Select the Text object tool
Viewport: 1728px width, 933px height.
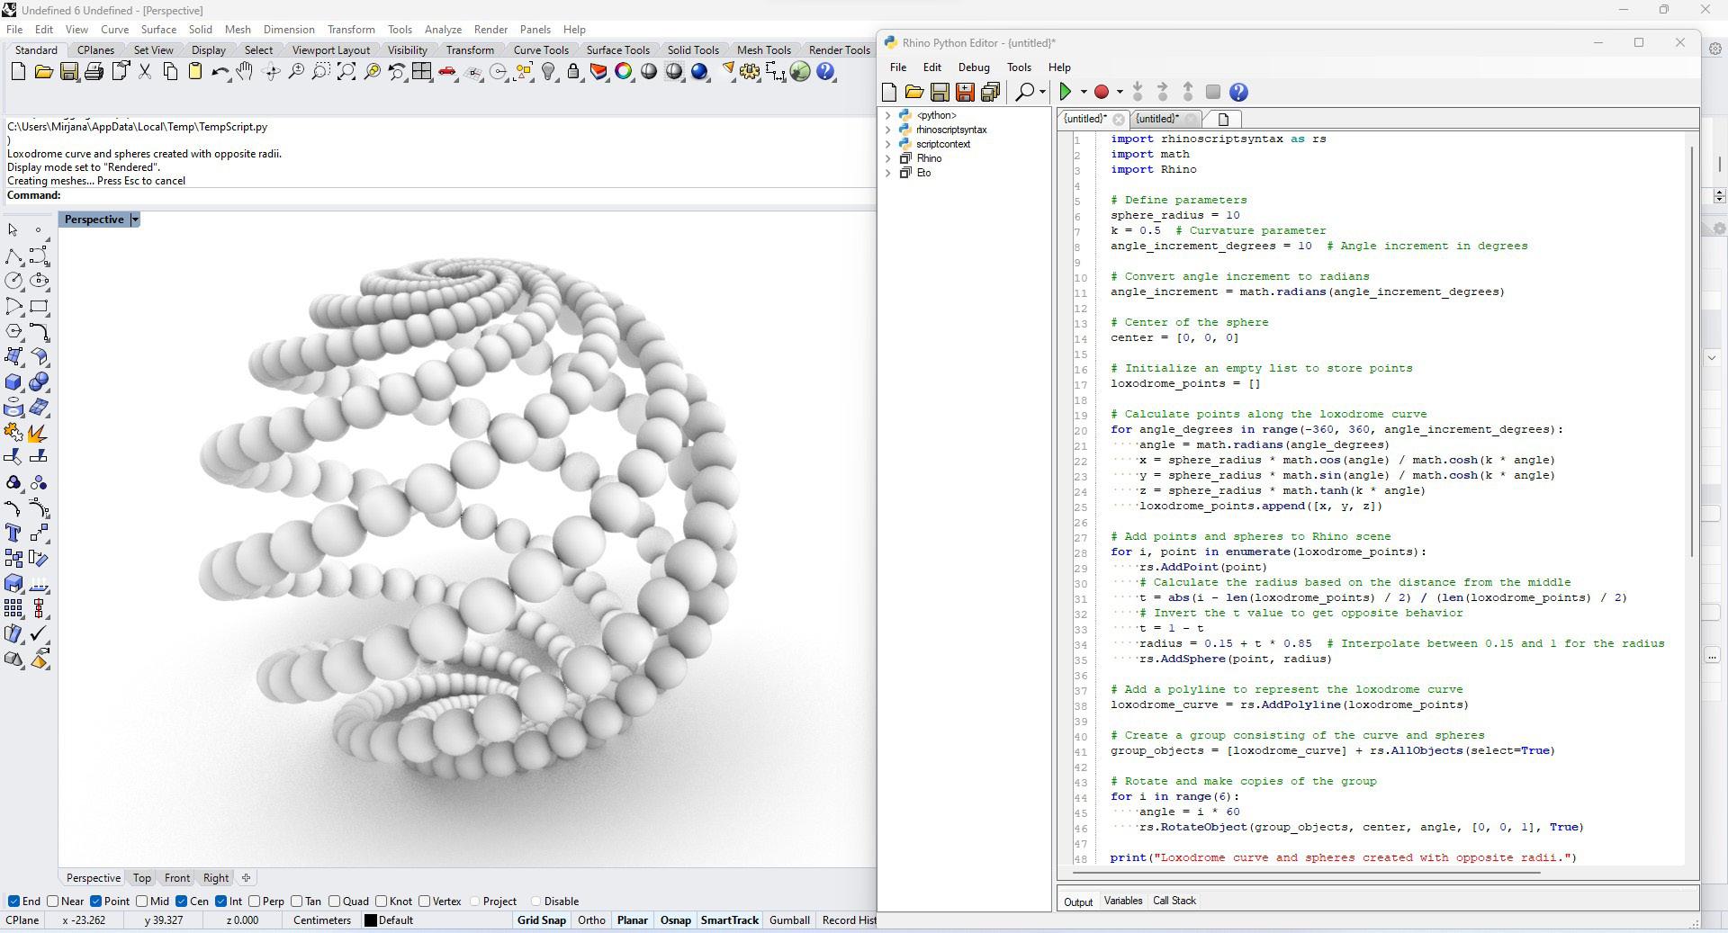point(13,534)
